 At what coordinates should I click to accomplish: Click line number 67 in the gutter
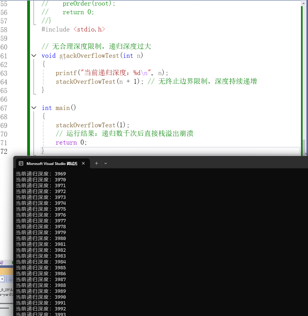pyautogui.click(x=4, y=108)
